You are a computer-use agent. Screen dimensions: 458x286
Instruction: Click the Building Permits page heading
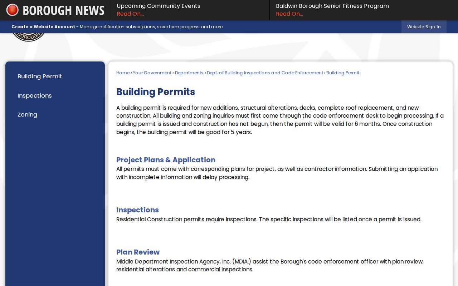coord(156,92)
